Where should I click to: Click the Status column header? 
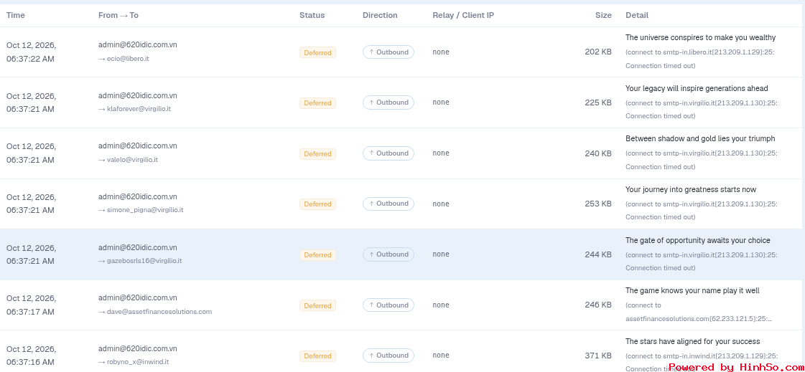click(312, 15)
